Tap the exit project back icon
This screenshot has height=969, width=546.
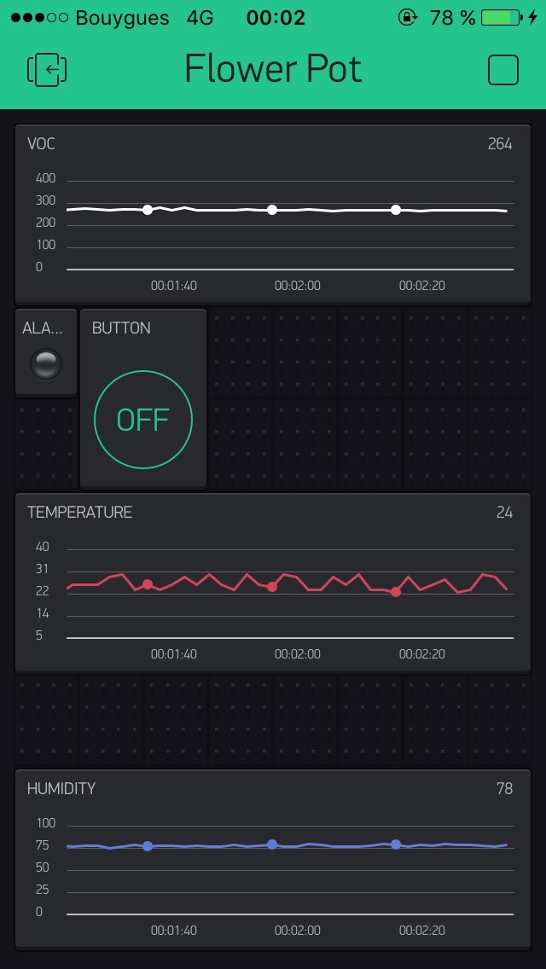[48, 70]
